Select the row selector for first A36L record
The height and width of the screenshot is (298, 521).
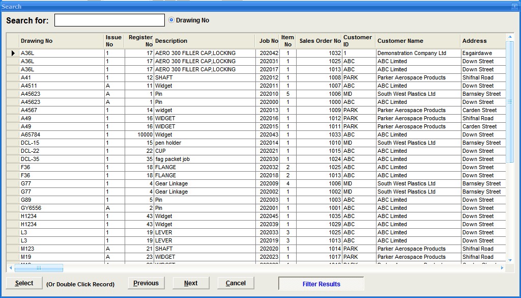(x=13, y=53)
